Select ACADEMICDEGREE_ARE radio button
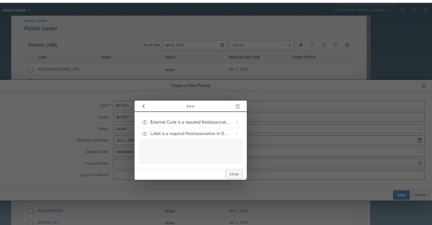This screenshot has height=225, width=432. (x=30, y=70)
